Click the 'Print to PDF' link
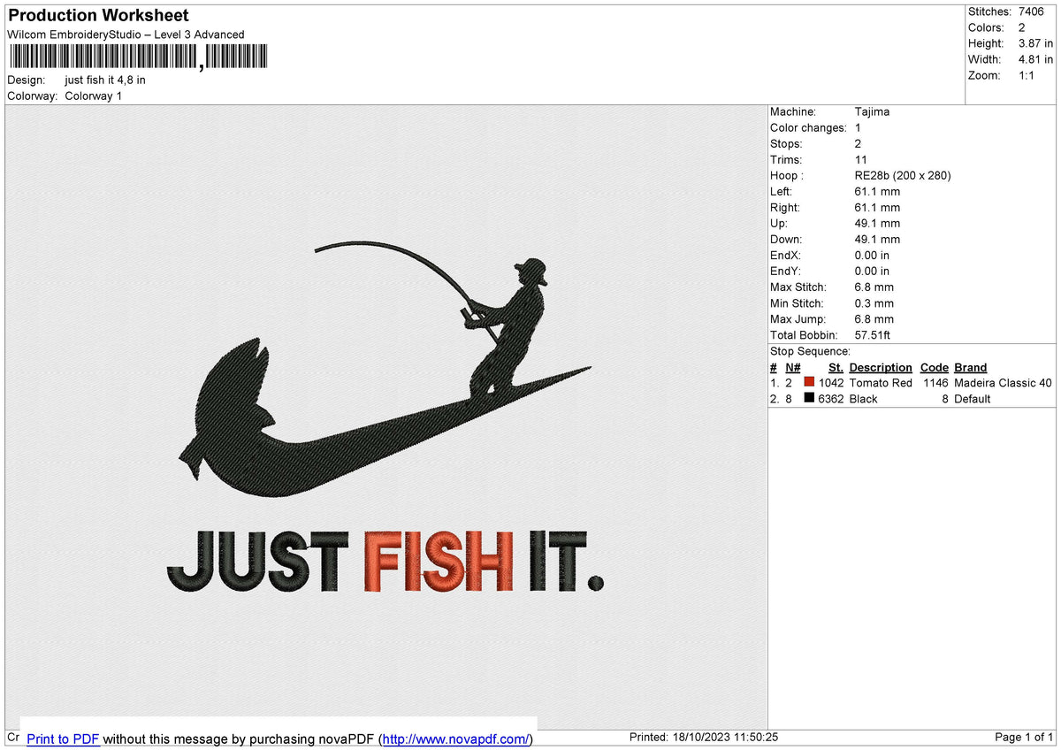Image resolution: width=1061 pixels, height=750 pixels. coord(63,739)
